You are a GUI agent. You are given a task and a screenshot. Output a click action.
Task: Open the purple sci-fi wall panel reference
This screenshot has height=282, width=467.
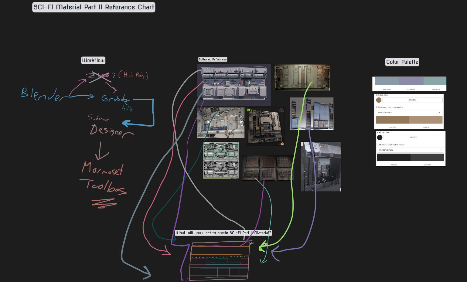click(x=234, y=85)
